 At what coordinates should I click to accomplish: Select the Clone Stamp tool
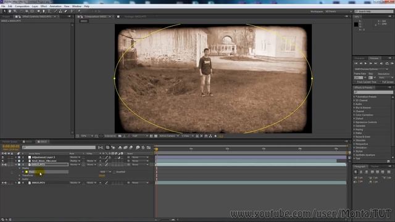click(60, 11)
